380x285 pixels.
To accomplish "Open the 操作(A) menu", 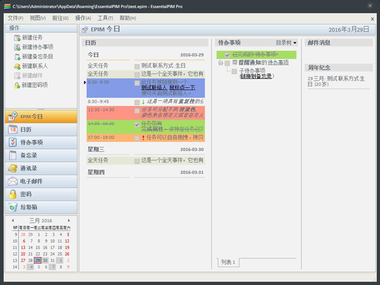I will (x=83, y=18).
